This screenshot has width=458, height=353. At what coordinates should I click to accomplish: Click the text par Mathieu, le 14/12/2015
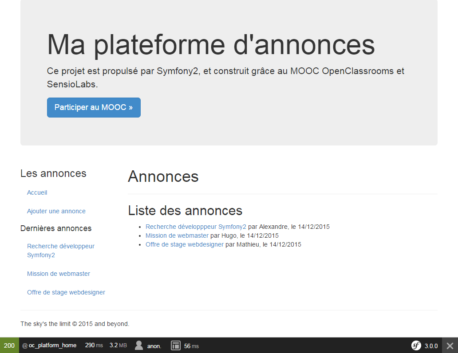pyautogui.click(x=263, y=244)
